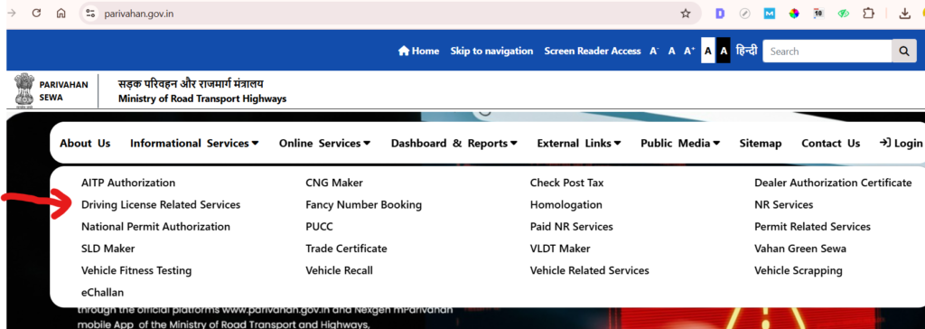The image size is (925, 329).
Task: Select Vehicle Recall
Action: point(340,270)
